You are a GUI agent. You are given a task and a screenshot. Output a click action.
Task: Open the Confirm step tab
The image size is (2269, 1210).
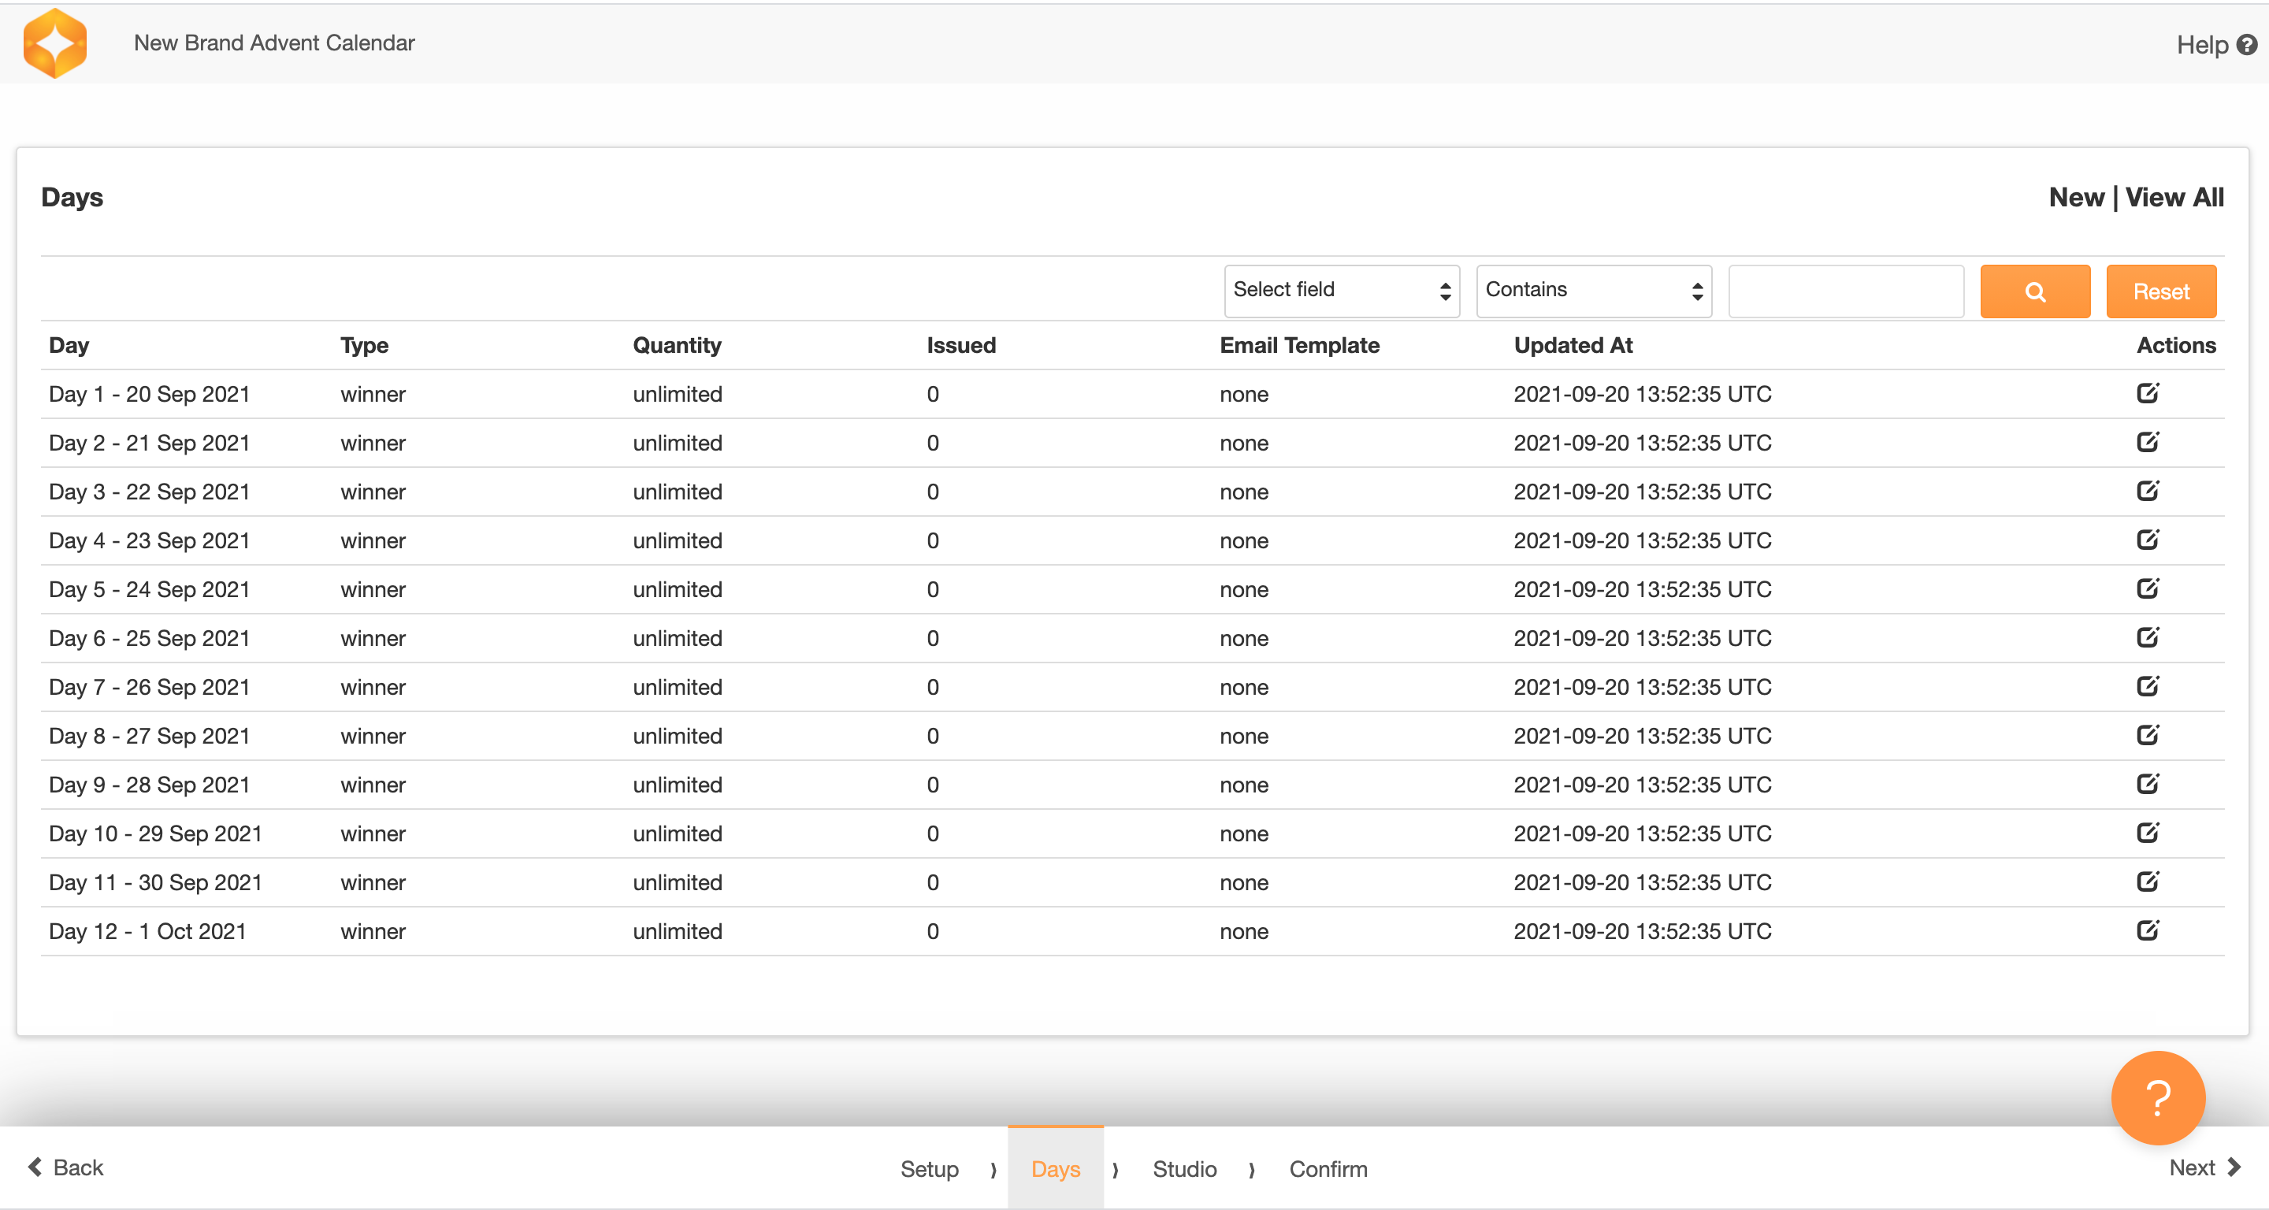1328,1168
